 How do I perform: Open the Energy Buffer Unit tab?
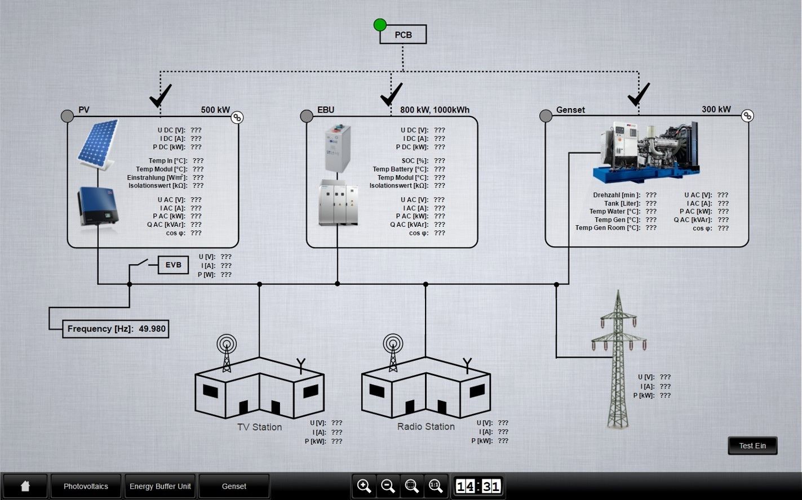160,486
